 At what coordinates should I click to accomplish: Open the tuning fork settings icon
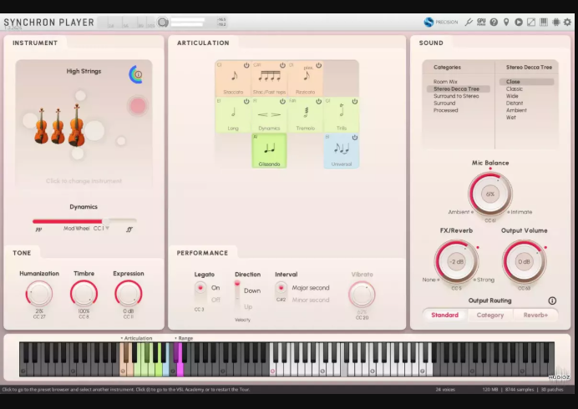point(469,22)
